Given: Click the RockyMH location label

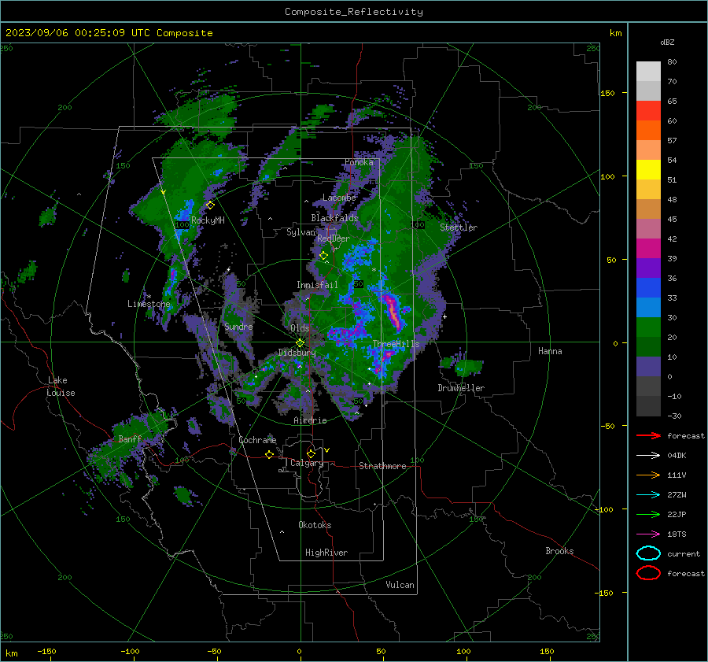Looking at the screenshot, I should pyautogui.click(x=208, y=220).
